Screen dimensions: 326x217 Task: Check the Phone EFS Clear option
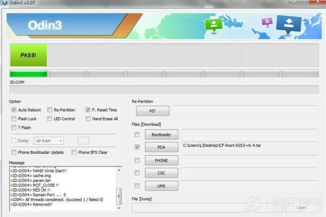tap(74, 152)
